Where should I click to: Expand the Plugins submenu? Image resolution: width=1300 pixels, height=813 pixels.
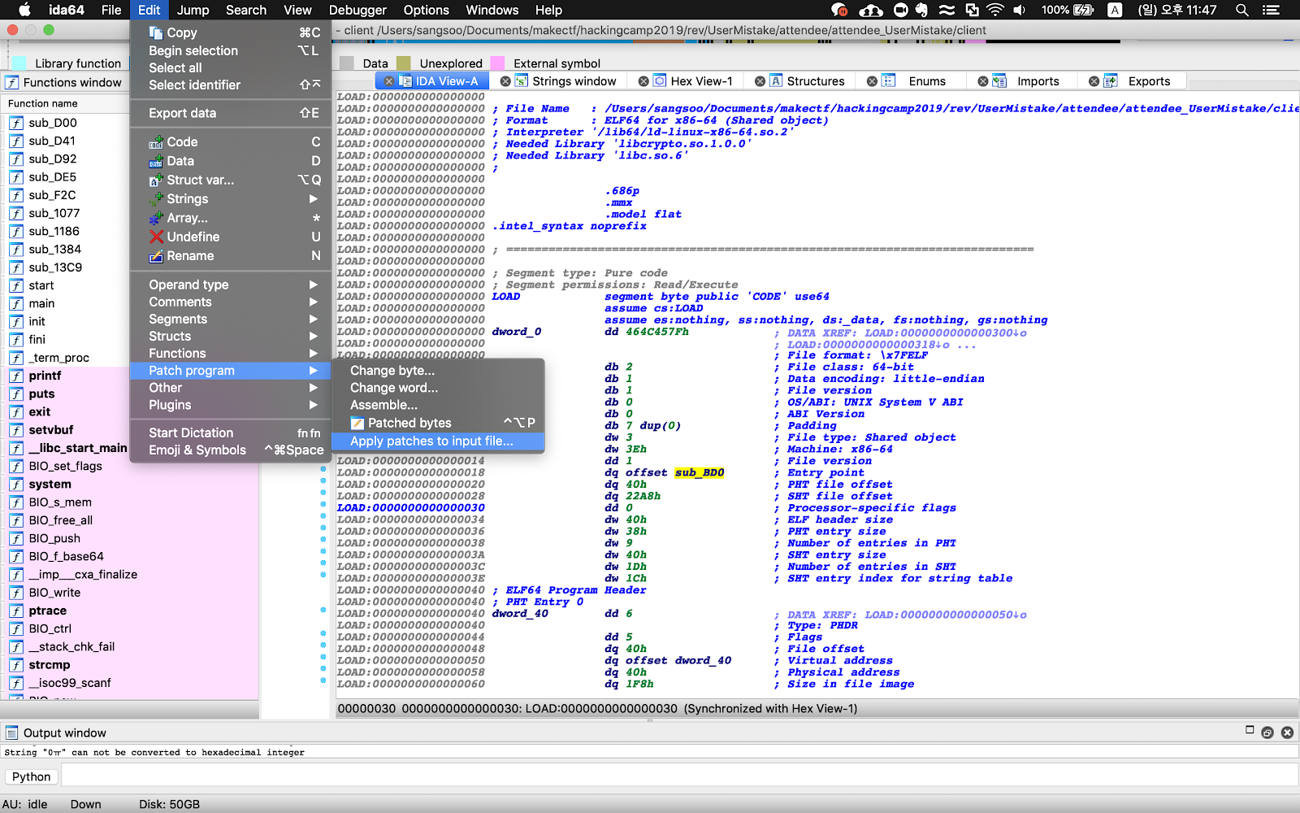tap(231, 405)
